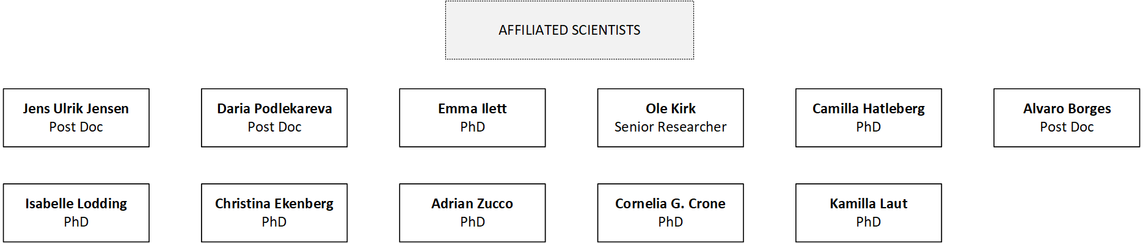Open the Alvaro Borges Post Doc box
The image size is (1143, 243).
click(x=1067, y=118)
